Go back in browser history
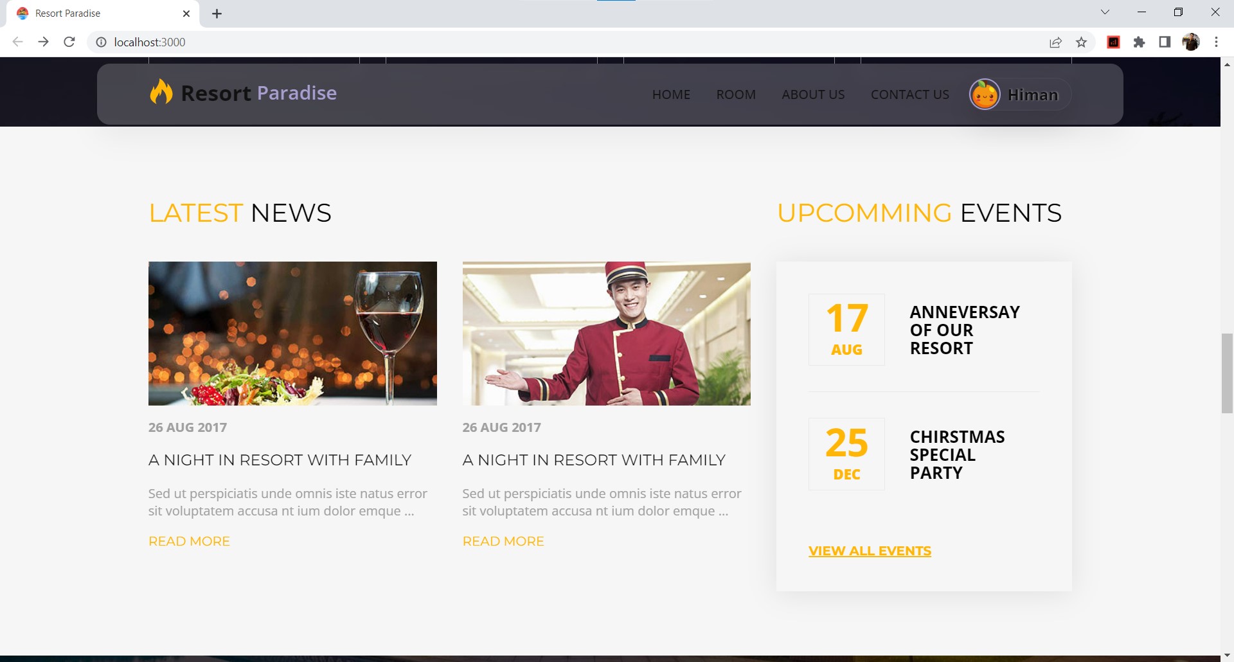Viewport: 1234px width, 662px height. point(17,42)
